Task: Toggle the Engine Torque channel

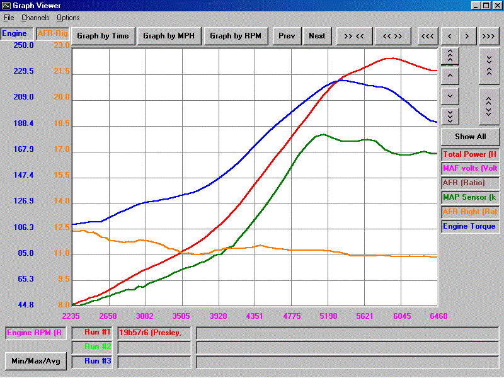Action: [x=470, y=226]
